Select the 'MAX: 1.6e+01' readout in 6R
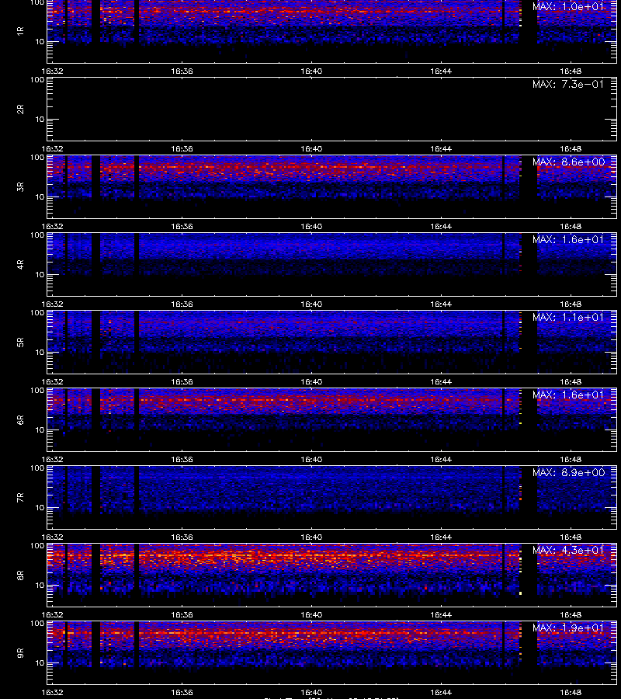The width and height of the screenshot is (621, 699). point(568,395)
